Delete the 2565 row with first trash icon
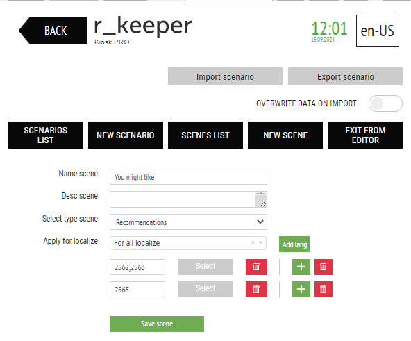 click(x=256, y=289)
